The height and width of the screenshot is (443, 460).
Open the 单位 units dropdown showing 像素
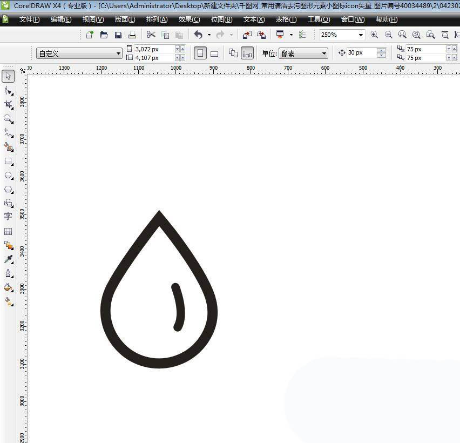[324, 53]
